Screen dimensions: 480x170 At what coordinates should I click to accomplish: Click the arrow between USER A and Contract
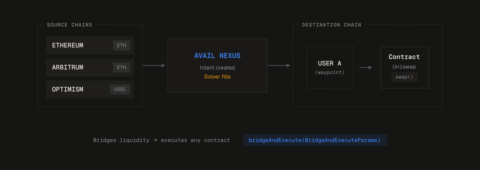coord(366,67)
